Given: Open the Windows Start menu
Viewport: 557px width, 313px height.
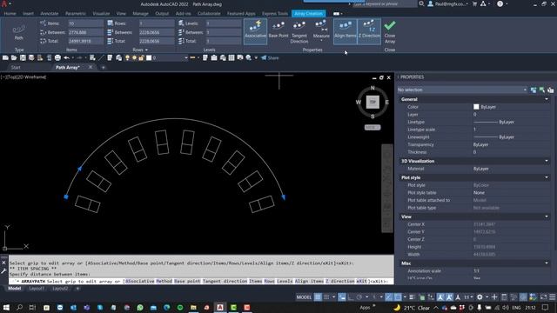Looking at the screenshot, I should click(x=6, y=307).
